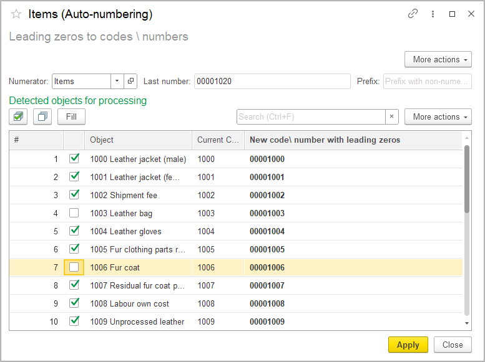Image resolution: width=485 pixels, height=362 pixels.
Task: Click the uncheck all rows icon
Action: (42, 117)
